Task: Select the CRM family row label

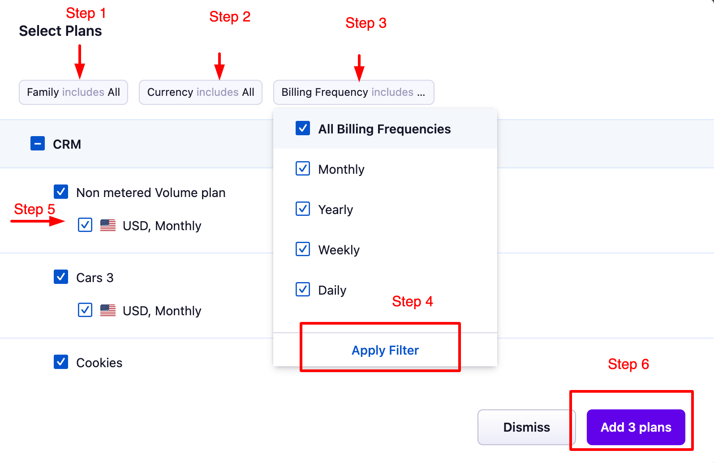Action: click(x=67, y=144)
